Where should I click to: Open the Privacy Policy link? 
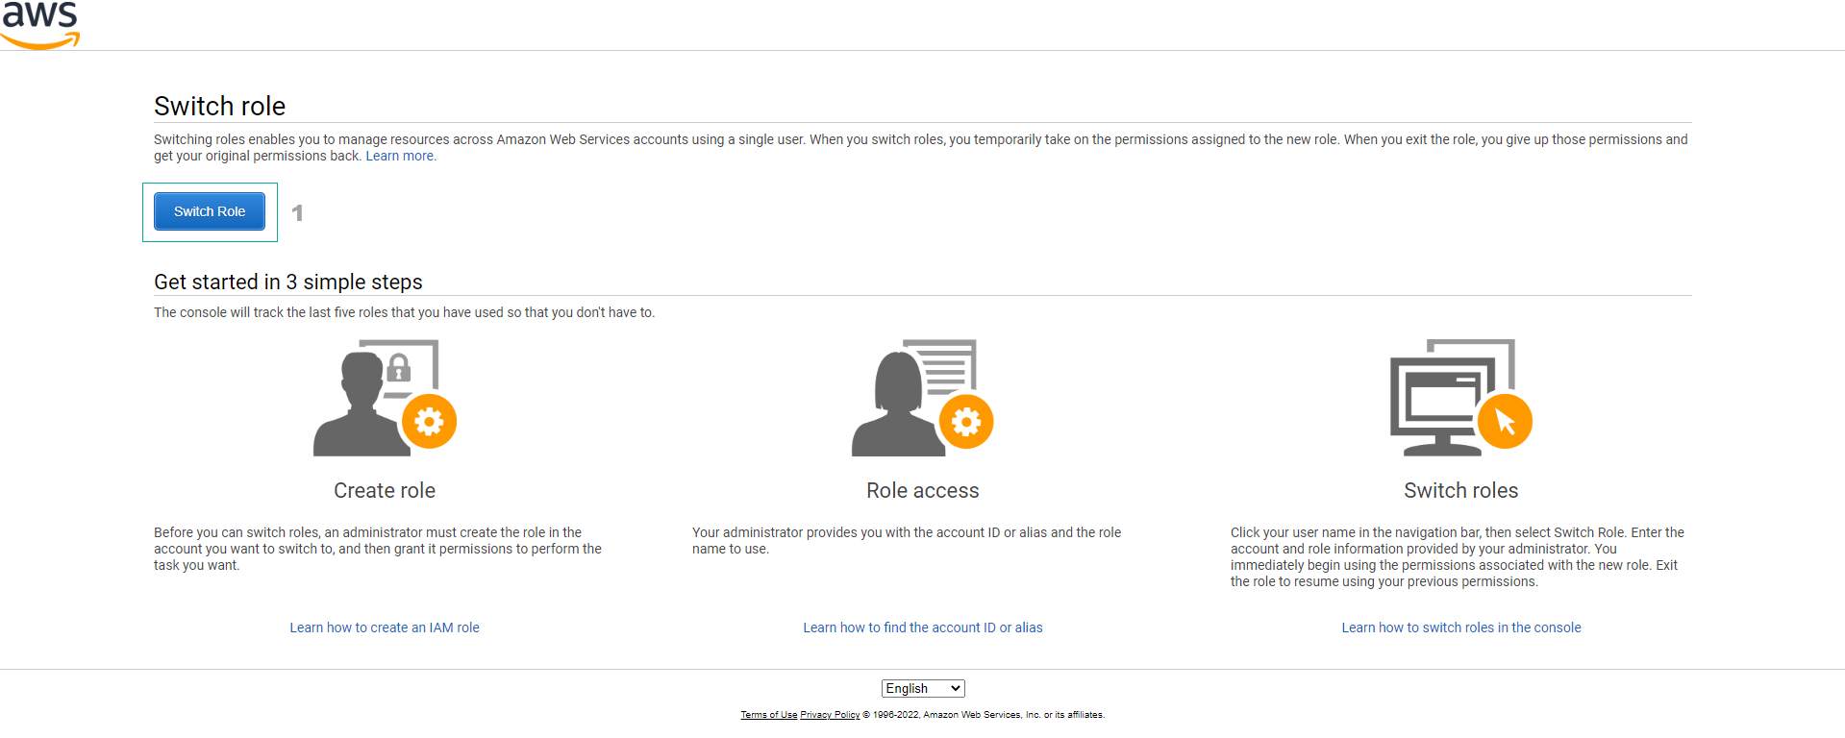pos(830,715)
